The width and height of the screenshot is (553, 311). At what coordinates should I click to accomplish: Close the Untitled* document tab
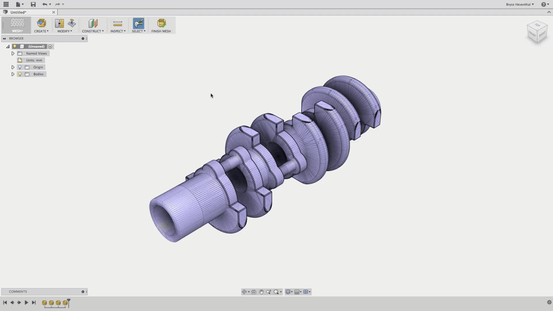54,12
